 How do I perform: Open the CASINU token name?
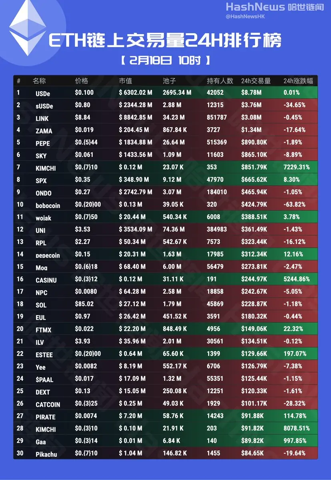point(46,280)
